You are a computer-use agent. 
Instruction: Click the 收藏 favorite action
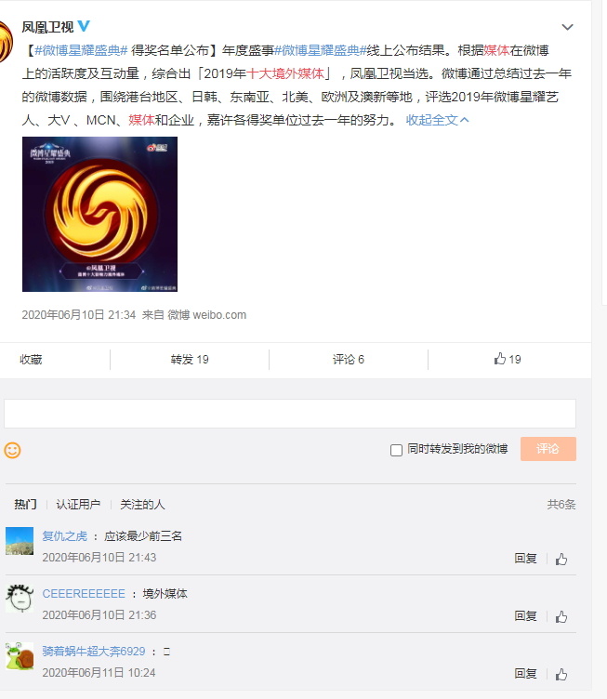tap(31, 360)
